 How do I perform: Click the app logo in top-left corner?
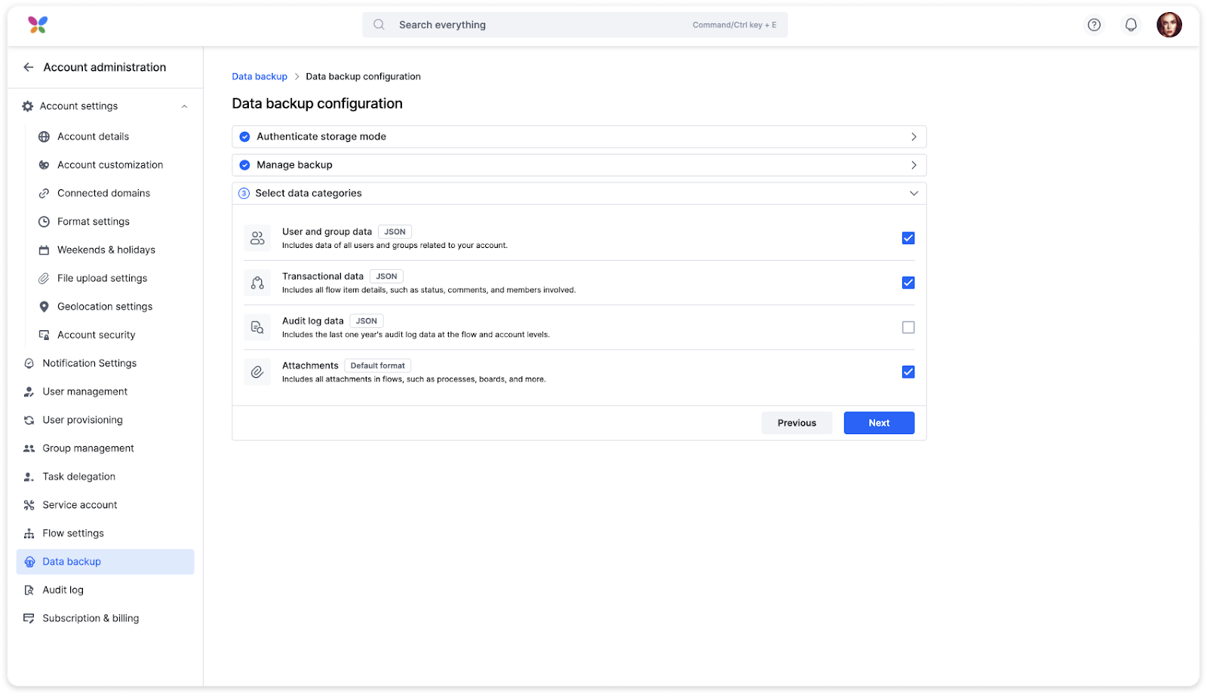(x=38, y=25)
